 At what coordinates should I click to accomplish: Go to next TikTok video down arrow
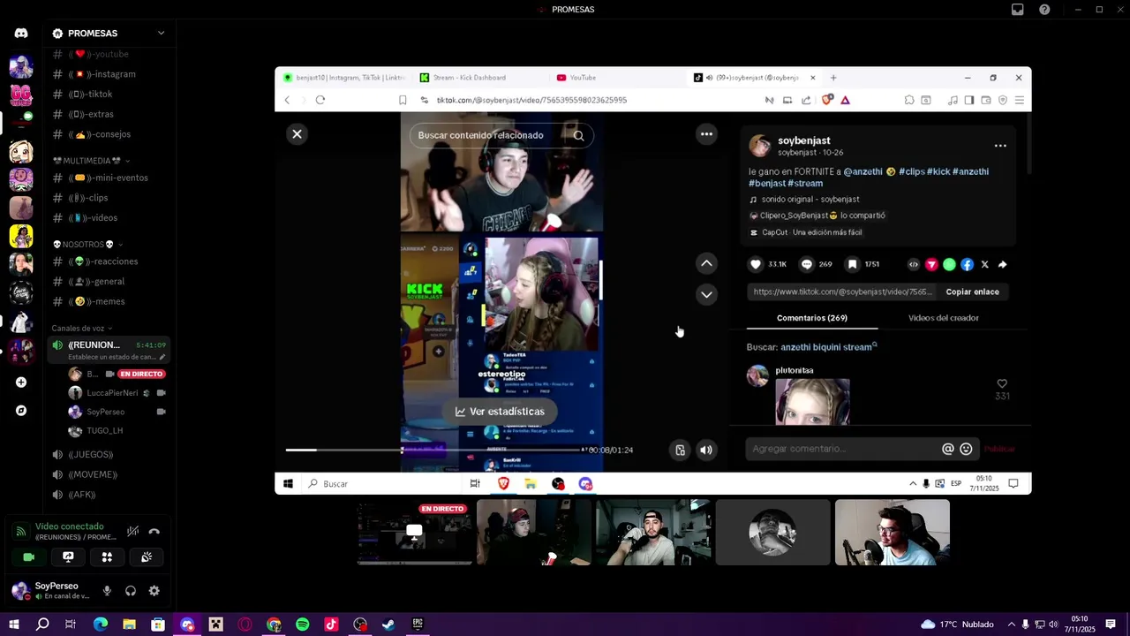(x=706, y=294)
